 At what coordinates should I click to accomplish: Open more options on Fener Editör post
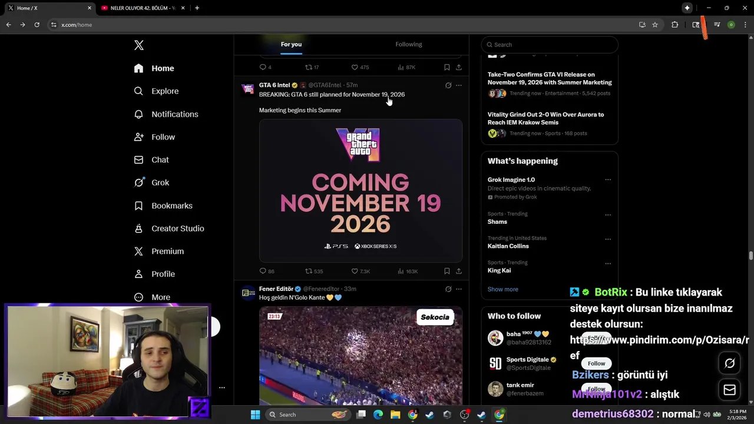tap(459, 289)
